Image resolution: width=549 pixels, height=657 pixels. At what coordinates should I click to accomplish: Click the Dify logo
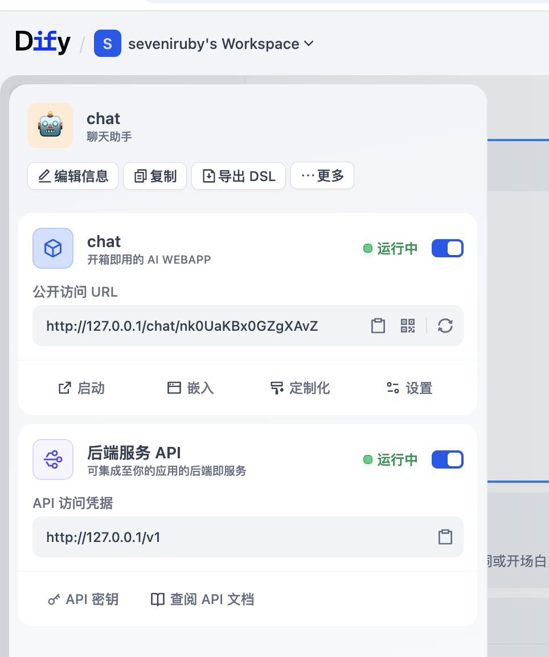tap(43, 43)
